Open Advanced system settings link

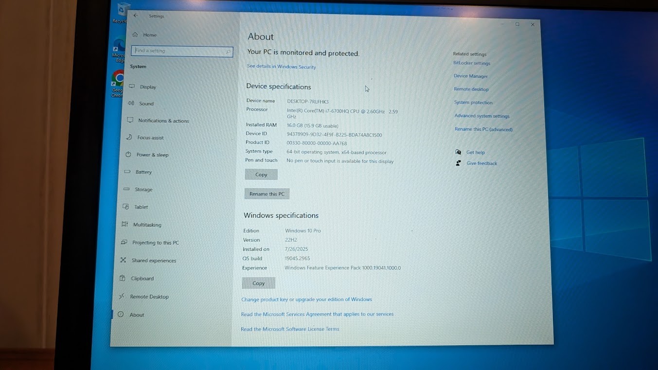482,116
